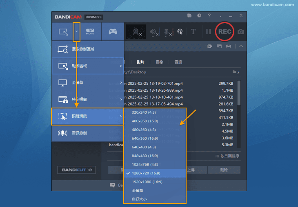Open the output folder icon in title bar
This screenshot has height=207, width=298.
click(189, 15)
